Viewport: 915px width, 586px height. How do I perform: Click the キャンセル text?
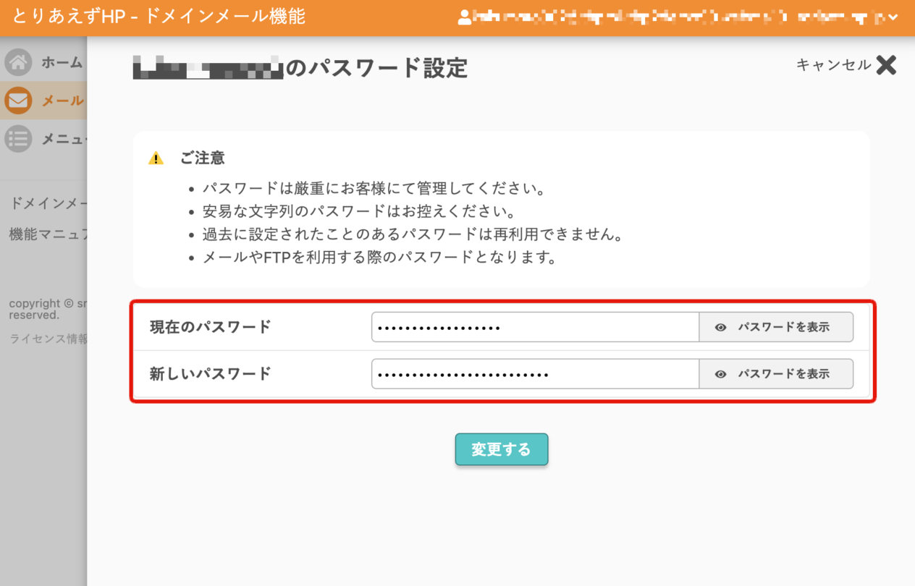833,65
